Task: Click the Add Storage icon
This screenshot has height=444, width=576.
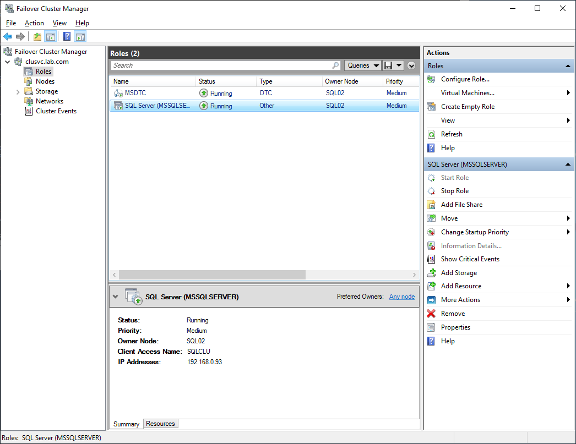Action: click(x=431, y=273)
